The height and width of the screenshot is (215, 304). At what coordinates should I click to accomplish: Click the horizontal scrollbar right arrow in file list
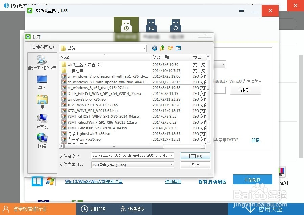pos(203,146)
